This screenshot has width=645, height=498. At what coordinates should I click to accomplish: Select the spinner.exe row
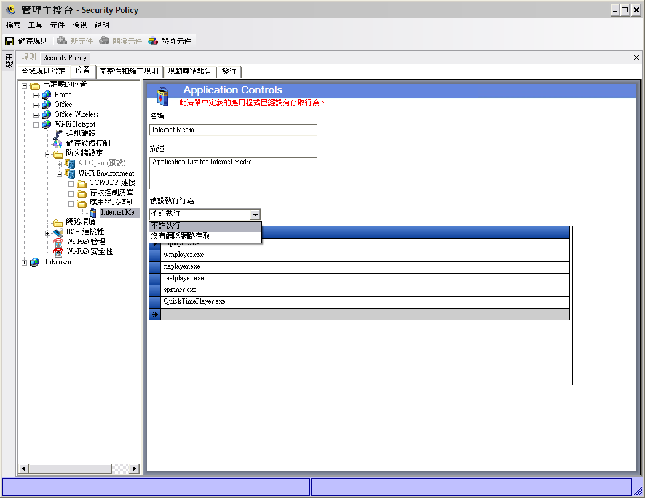pos(360,290)
